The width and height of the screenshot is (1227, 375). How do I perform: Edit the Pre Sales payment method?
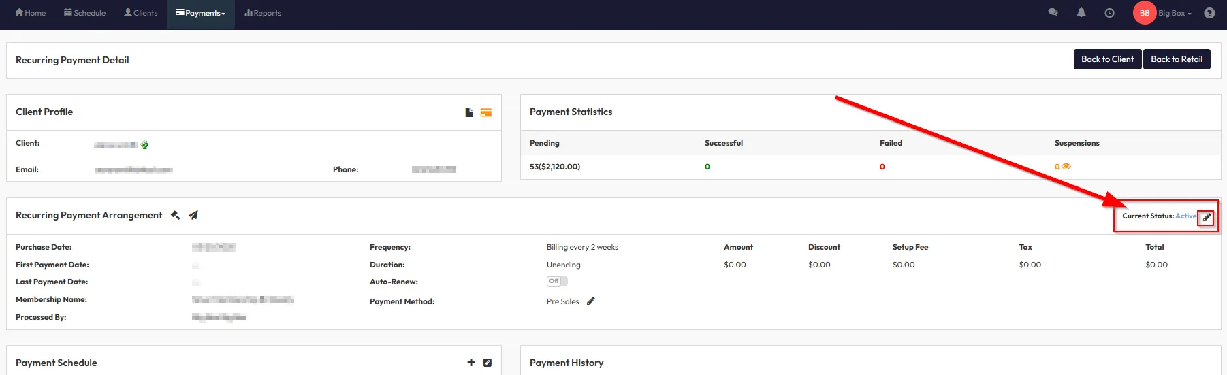(x=591, y=301)
